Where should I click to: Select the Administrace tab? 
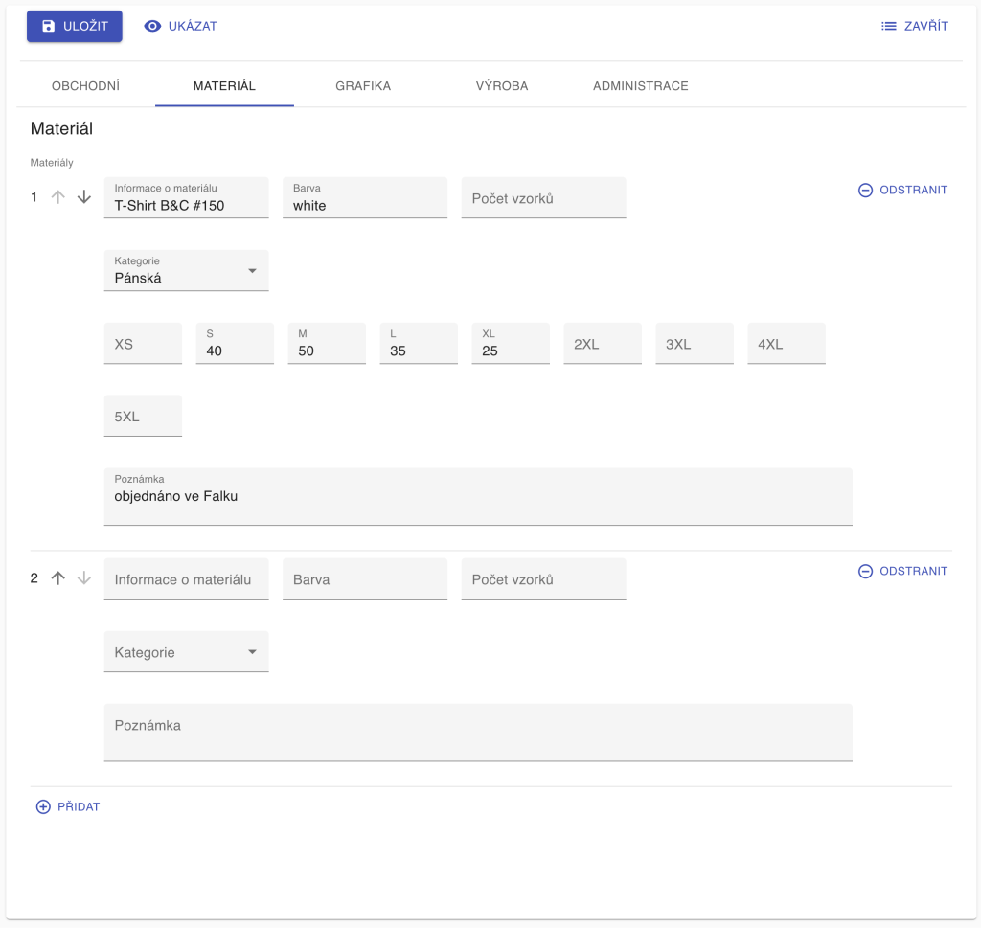click(640, 86)
